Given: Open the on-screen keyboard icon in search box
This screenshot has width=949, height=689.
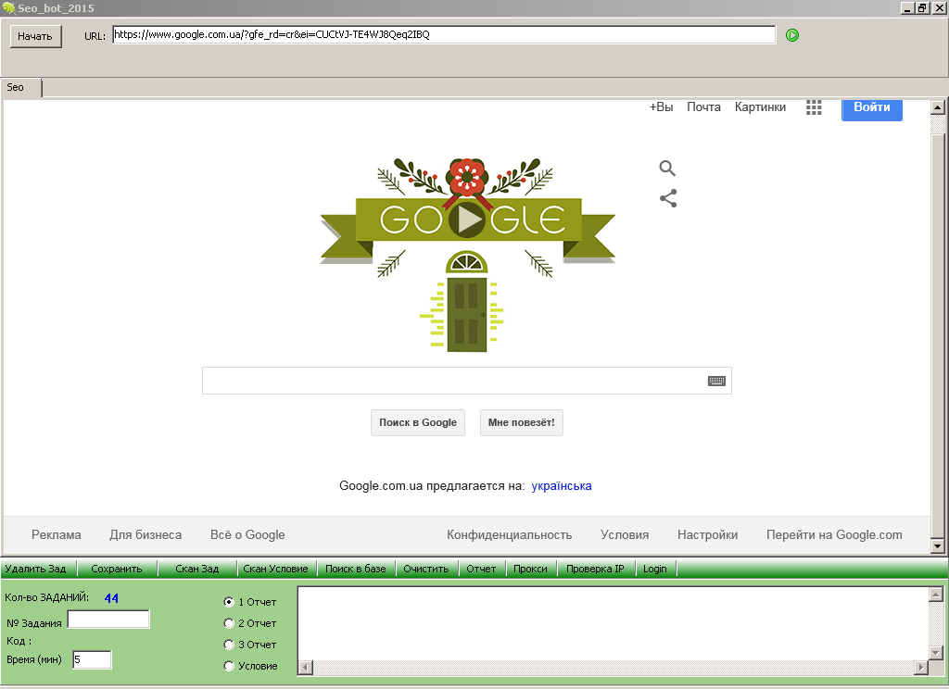Looking at the screenshot, I should click(716, 381).
